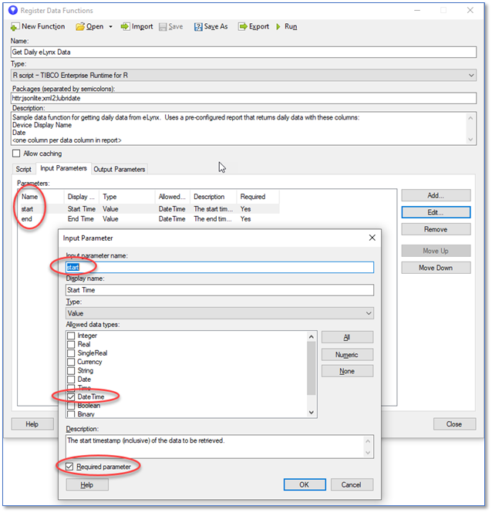
Task: Run the data function with the Run arrow
Action: pyautogui.click(x=278, y=27)
